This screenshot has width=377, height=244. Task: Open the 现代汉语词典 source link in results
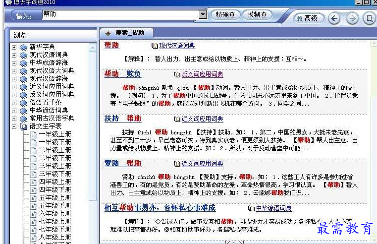pyautogui.click(x=177, y=46)
